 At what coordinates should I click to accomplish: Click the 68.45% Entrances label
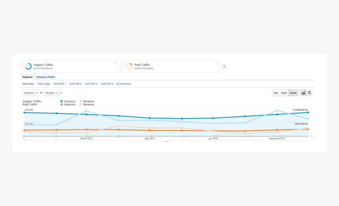click(x=43, y=68)
